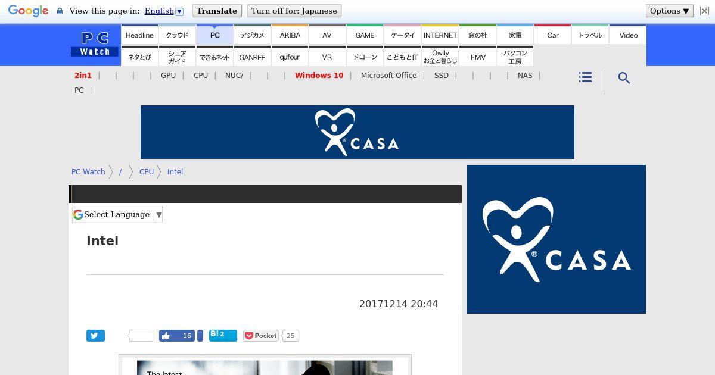Click CPU breadcrumb link

147,171
